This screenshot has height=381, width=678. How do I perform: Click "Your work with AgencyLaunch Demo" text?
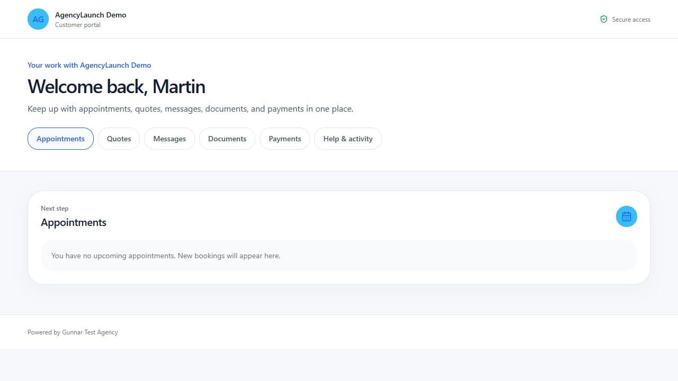click(x=90, y=65)
